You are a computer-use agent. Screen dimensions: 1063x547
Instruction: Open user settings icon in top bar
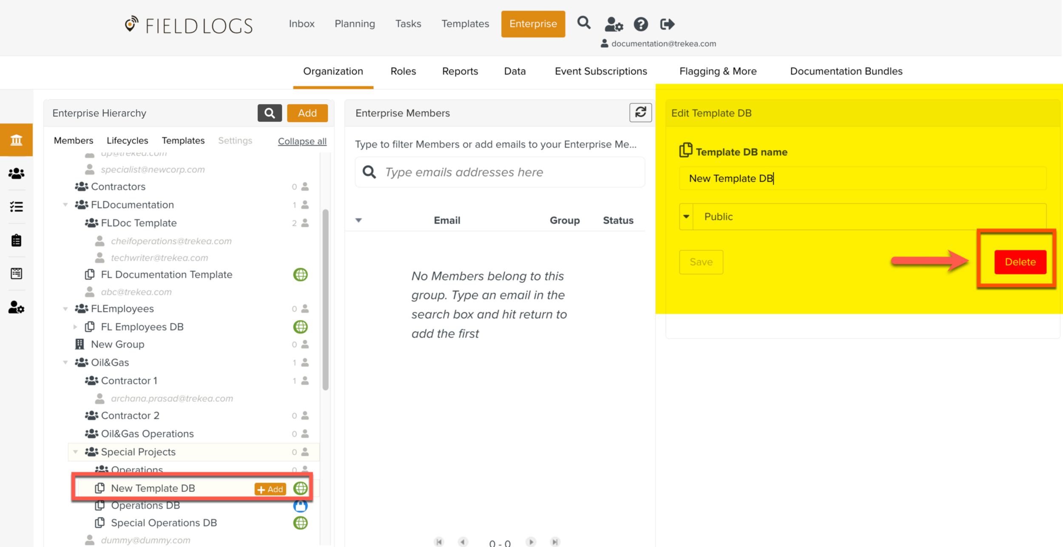pos(614,24)
